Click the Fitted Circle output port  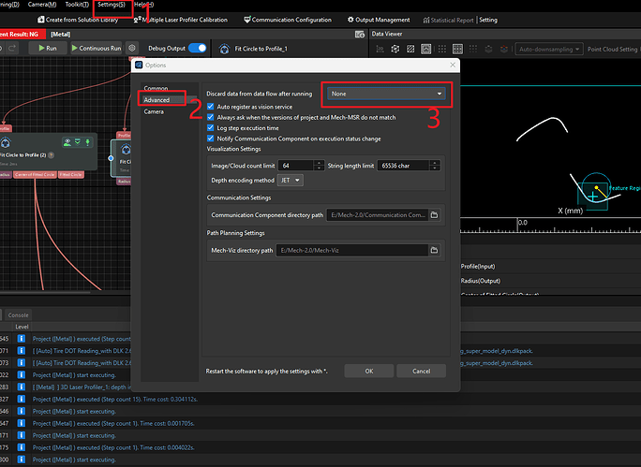(71, 175)
